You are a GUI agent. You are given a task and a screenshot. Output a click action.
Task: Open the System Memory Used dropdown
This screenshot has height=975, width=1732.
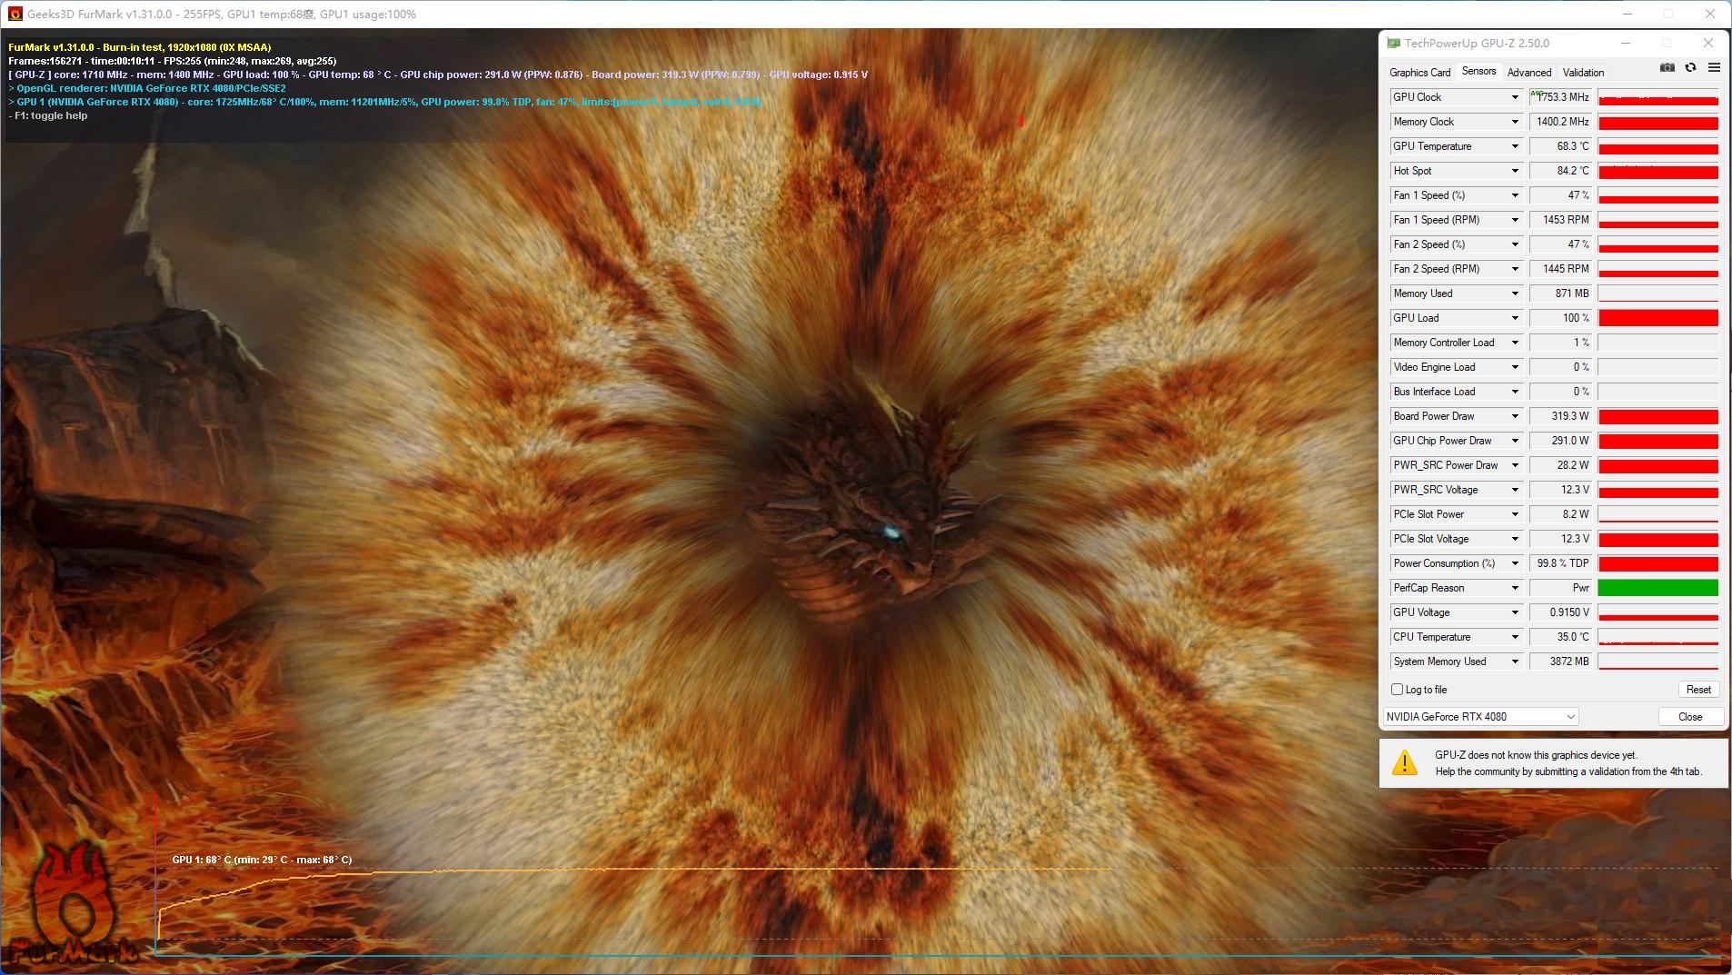click(x=1515, y=662)
